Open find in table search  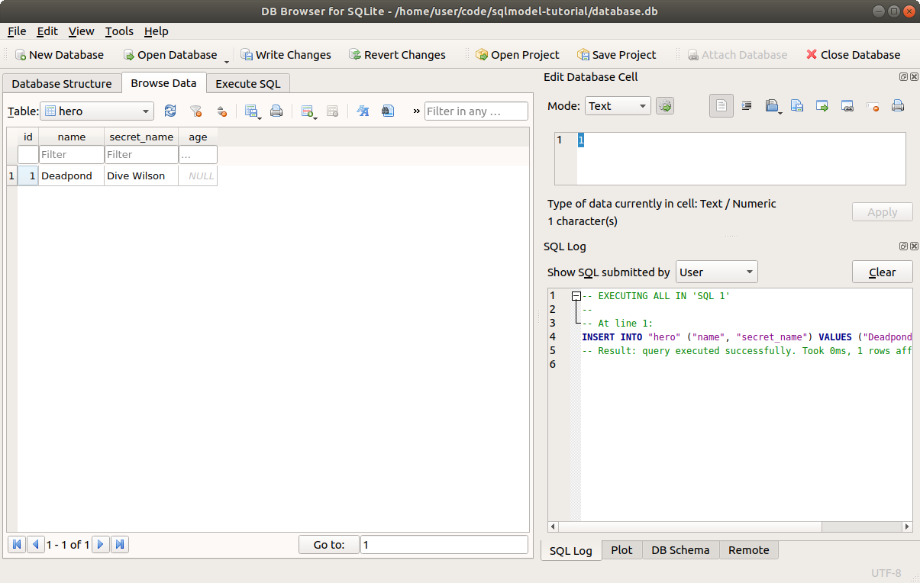[387, 111]
